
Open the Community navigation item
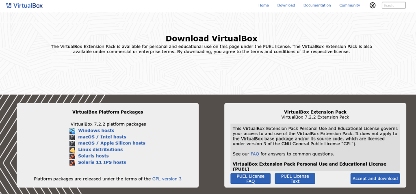(x=349, y=5)
